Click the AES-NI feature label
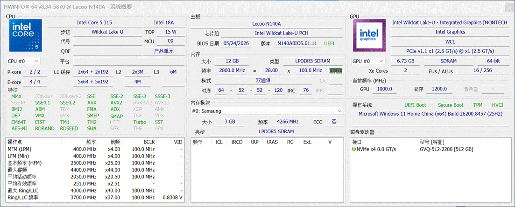Image resolution: width=515 pixels, height=207 pixels. pos(19,129)
